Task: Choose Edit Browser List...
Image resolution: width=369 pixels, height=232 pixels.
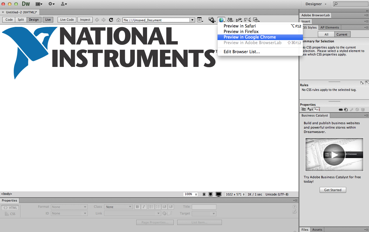Action: (x=261, y=52)
